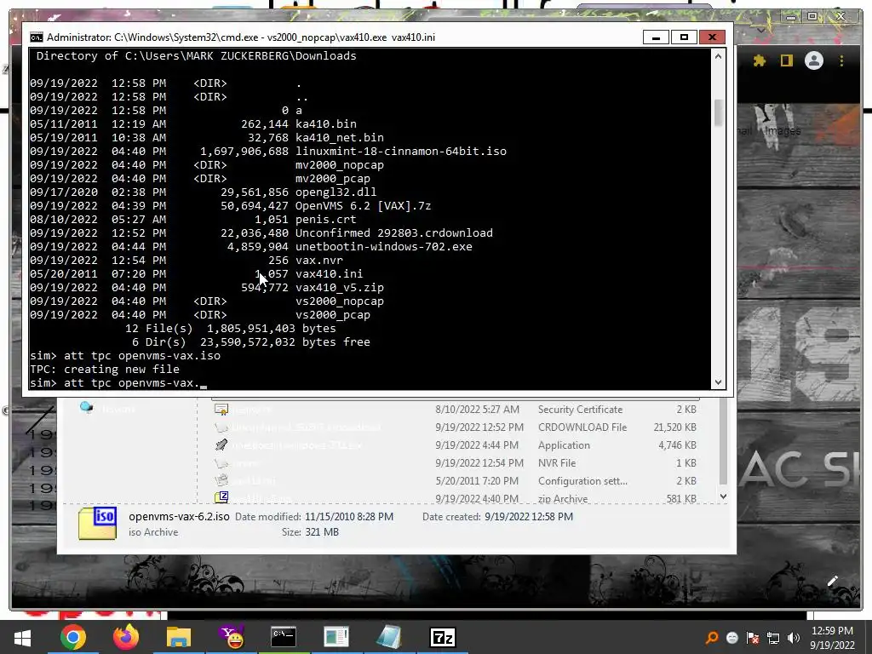Switch to the cmd.exe taskbar icon
The height and width of the screenshot is (654, 872).
click(284, 637)
